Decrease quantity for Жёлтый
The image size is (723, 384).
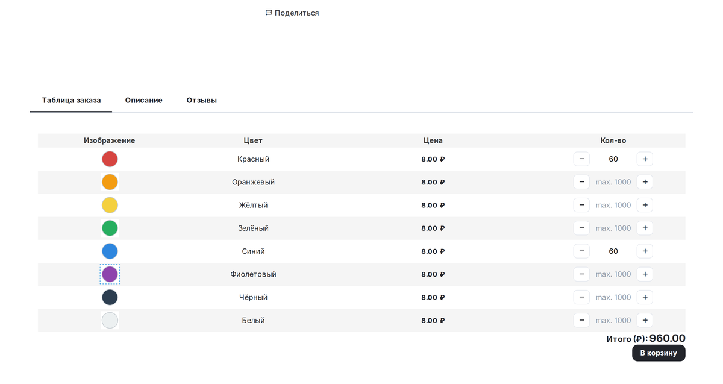click(x=581, y=205)
